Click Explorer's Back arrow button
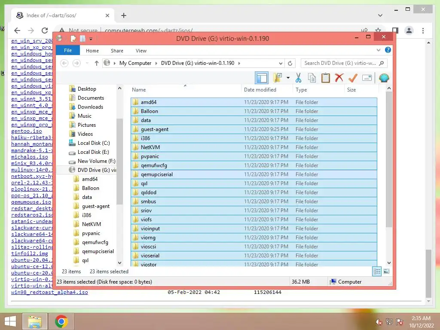This screenshot has width=440, height=330. click(64, 63)
